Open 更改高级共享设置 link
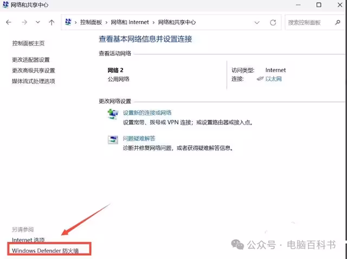This screenshot has width=347, height=259. 34,70
